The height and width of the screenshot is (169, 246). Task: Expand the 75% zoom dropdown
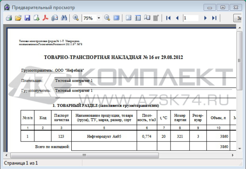[x=99, y=18]
